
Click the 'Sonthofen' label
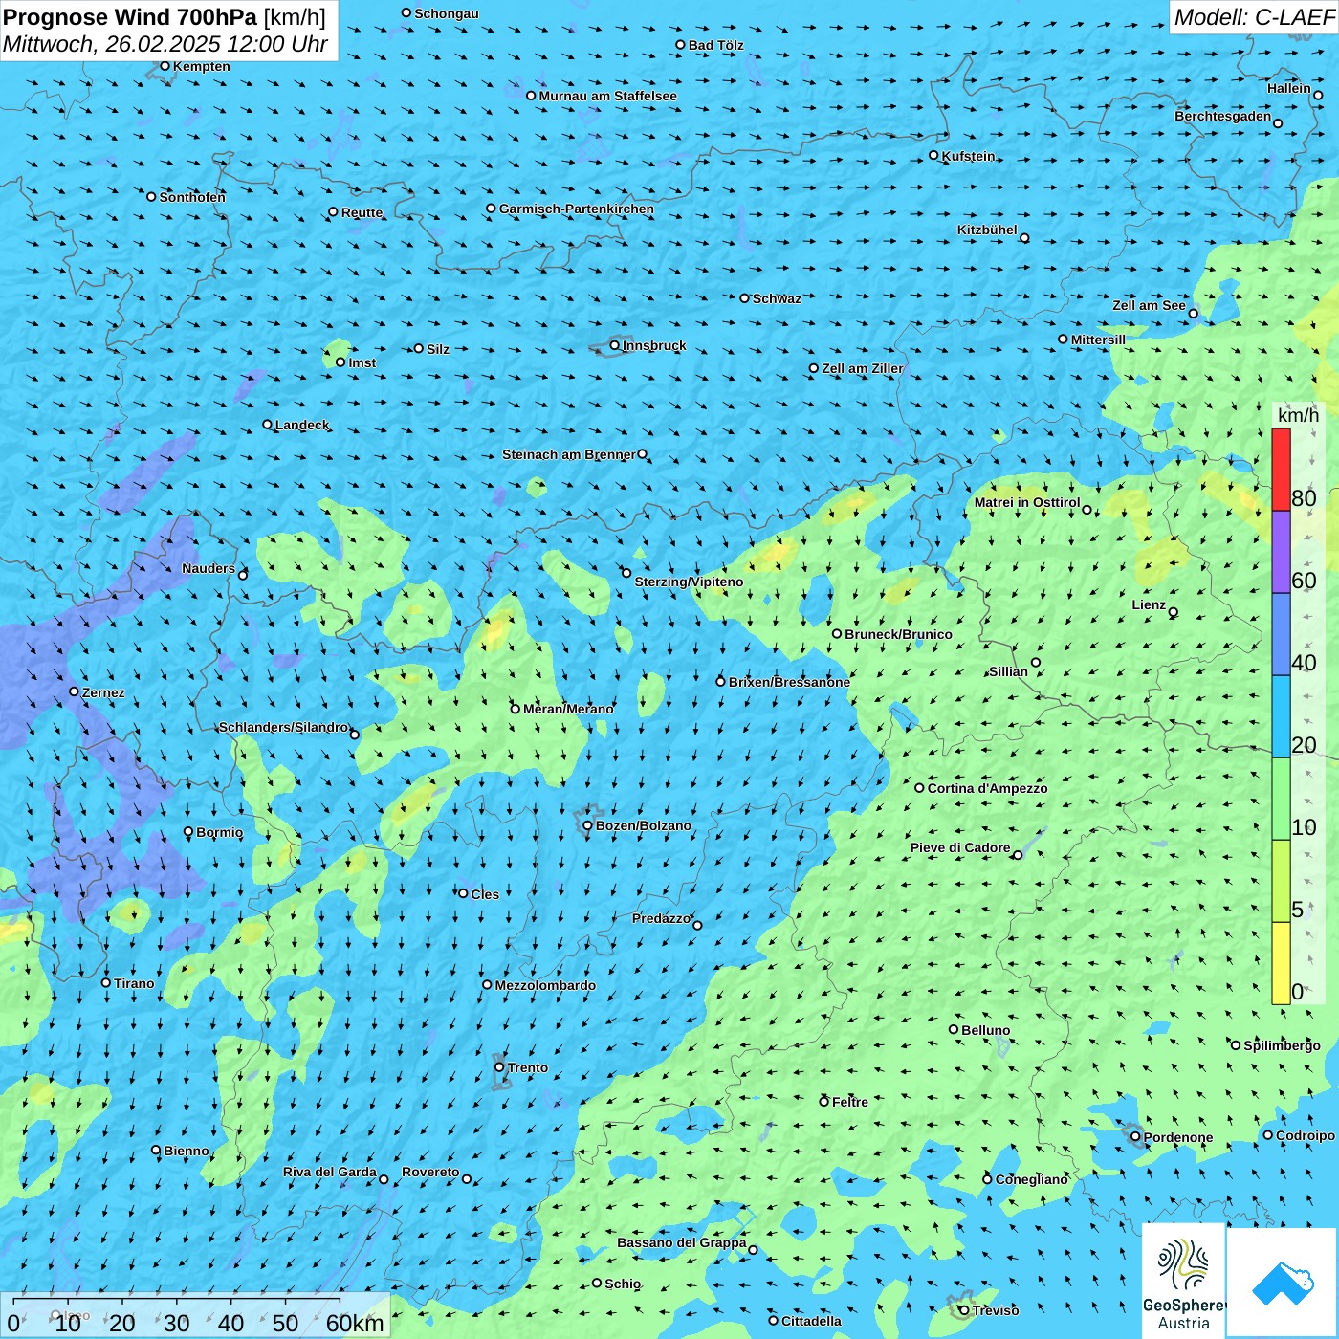[x=192, y=197]
